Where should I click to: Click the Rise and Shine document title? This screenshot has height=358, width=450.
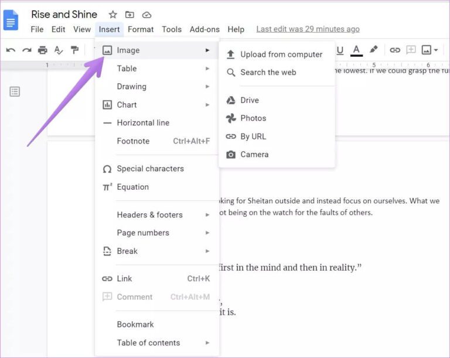pyautogui.click(x=64, y=14)
